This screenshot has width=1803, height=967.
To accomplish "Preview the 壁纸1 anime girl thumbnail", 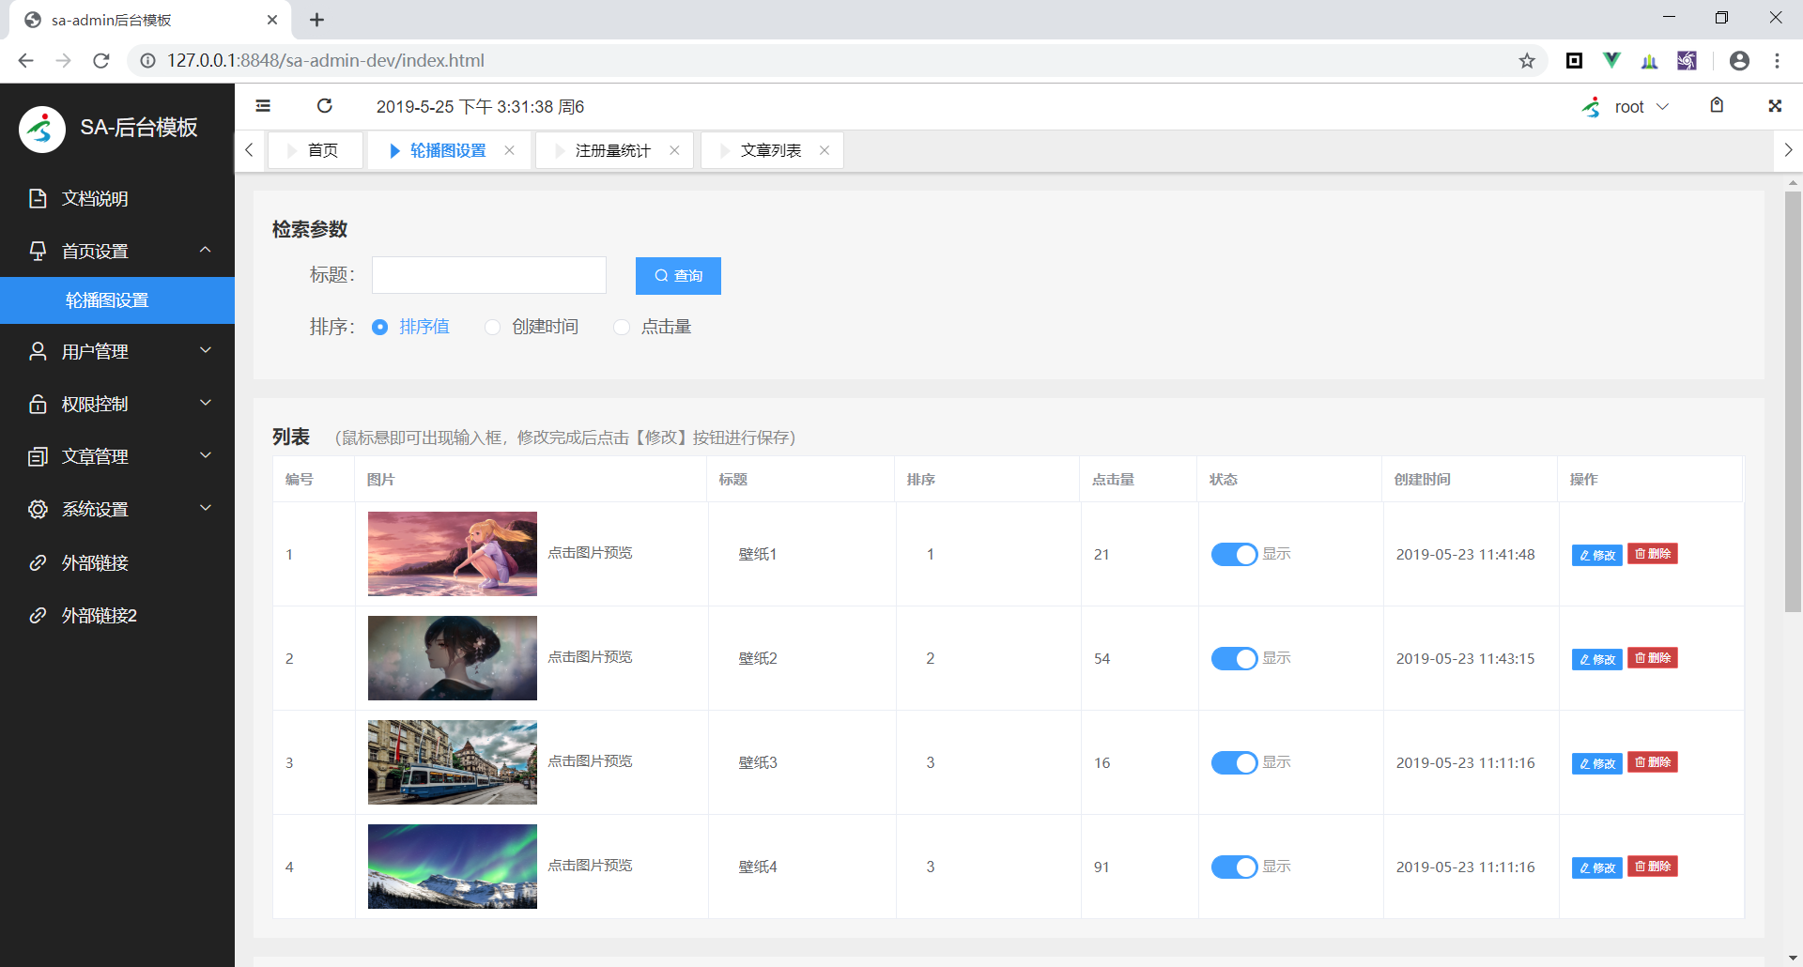I will tap(453, 554).
